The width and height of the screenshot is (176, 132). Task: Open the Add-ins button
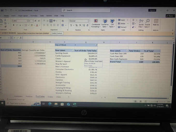click(x=156, y=22)
